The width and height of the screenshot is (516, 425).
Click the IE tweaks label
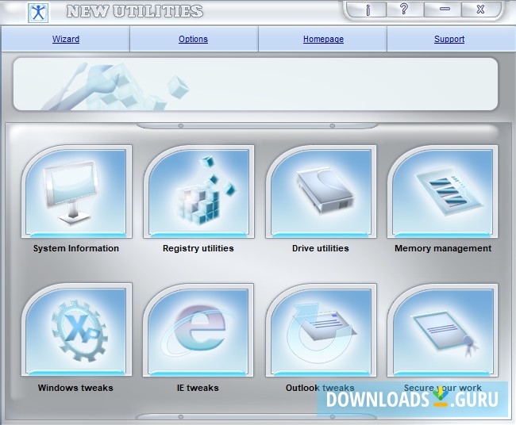(198, 388)
